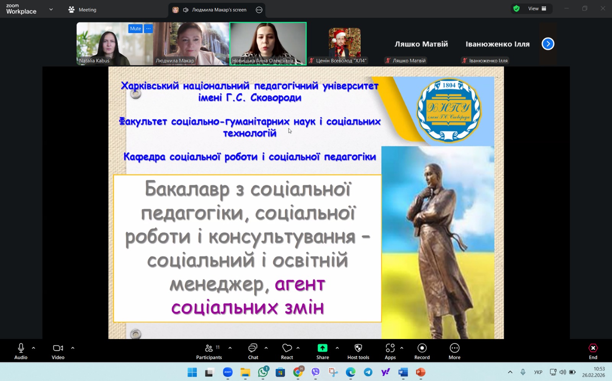612x381 pixels.
Task: End the meeting
Action: [593, 351]
